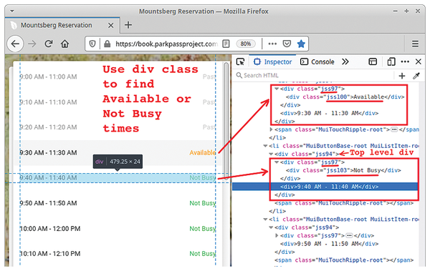Select the 9:40 AM - 11:40 AM slot
The width and height of the screenshot is (430, 271).
pos(118,178)
